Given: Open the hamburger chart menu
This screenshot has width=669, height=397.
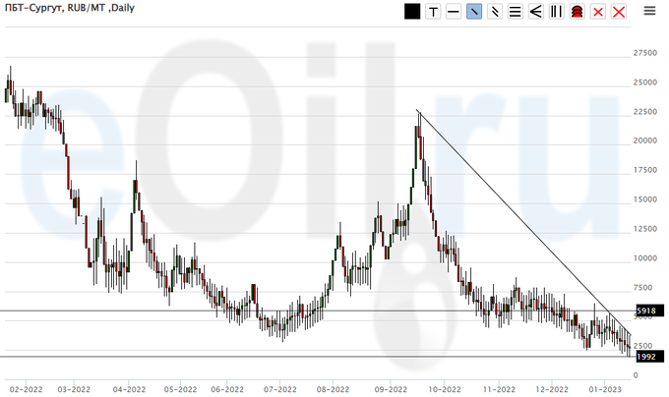Looking at the screenshot, I should pos(649,12).
